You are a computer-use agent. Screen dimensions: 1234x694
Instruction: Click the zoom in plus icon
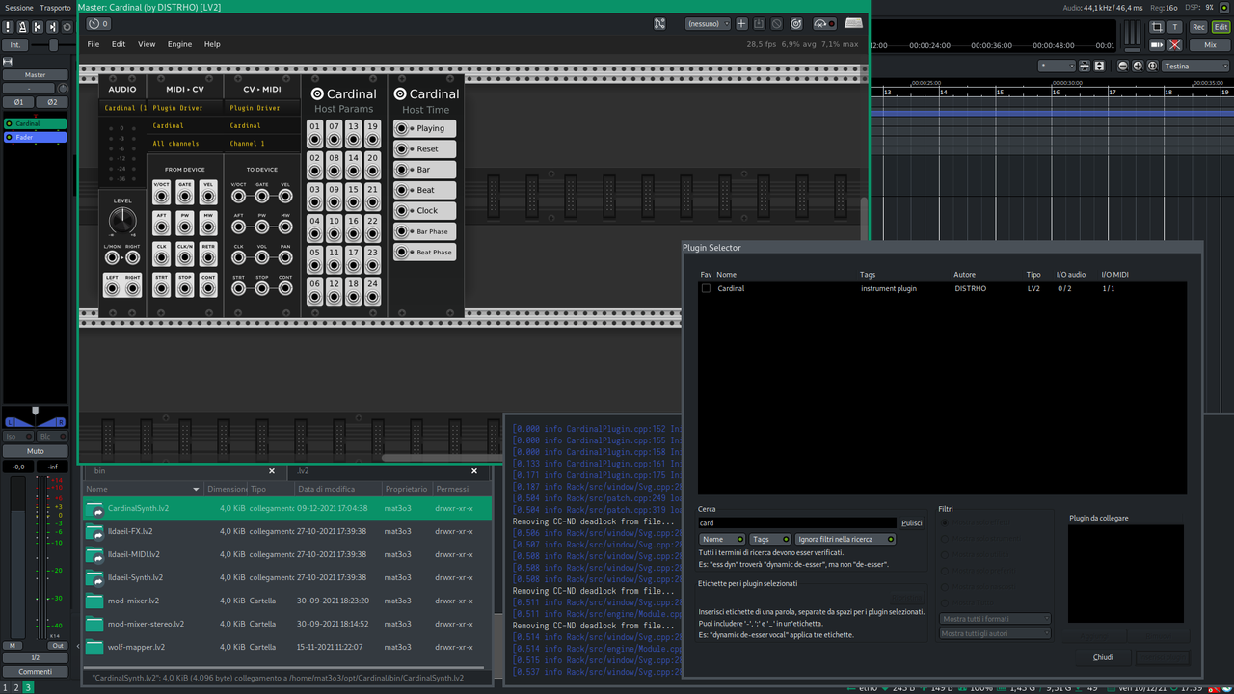pyautogui.click(x=1138, y=66)
